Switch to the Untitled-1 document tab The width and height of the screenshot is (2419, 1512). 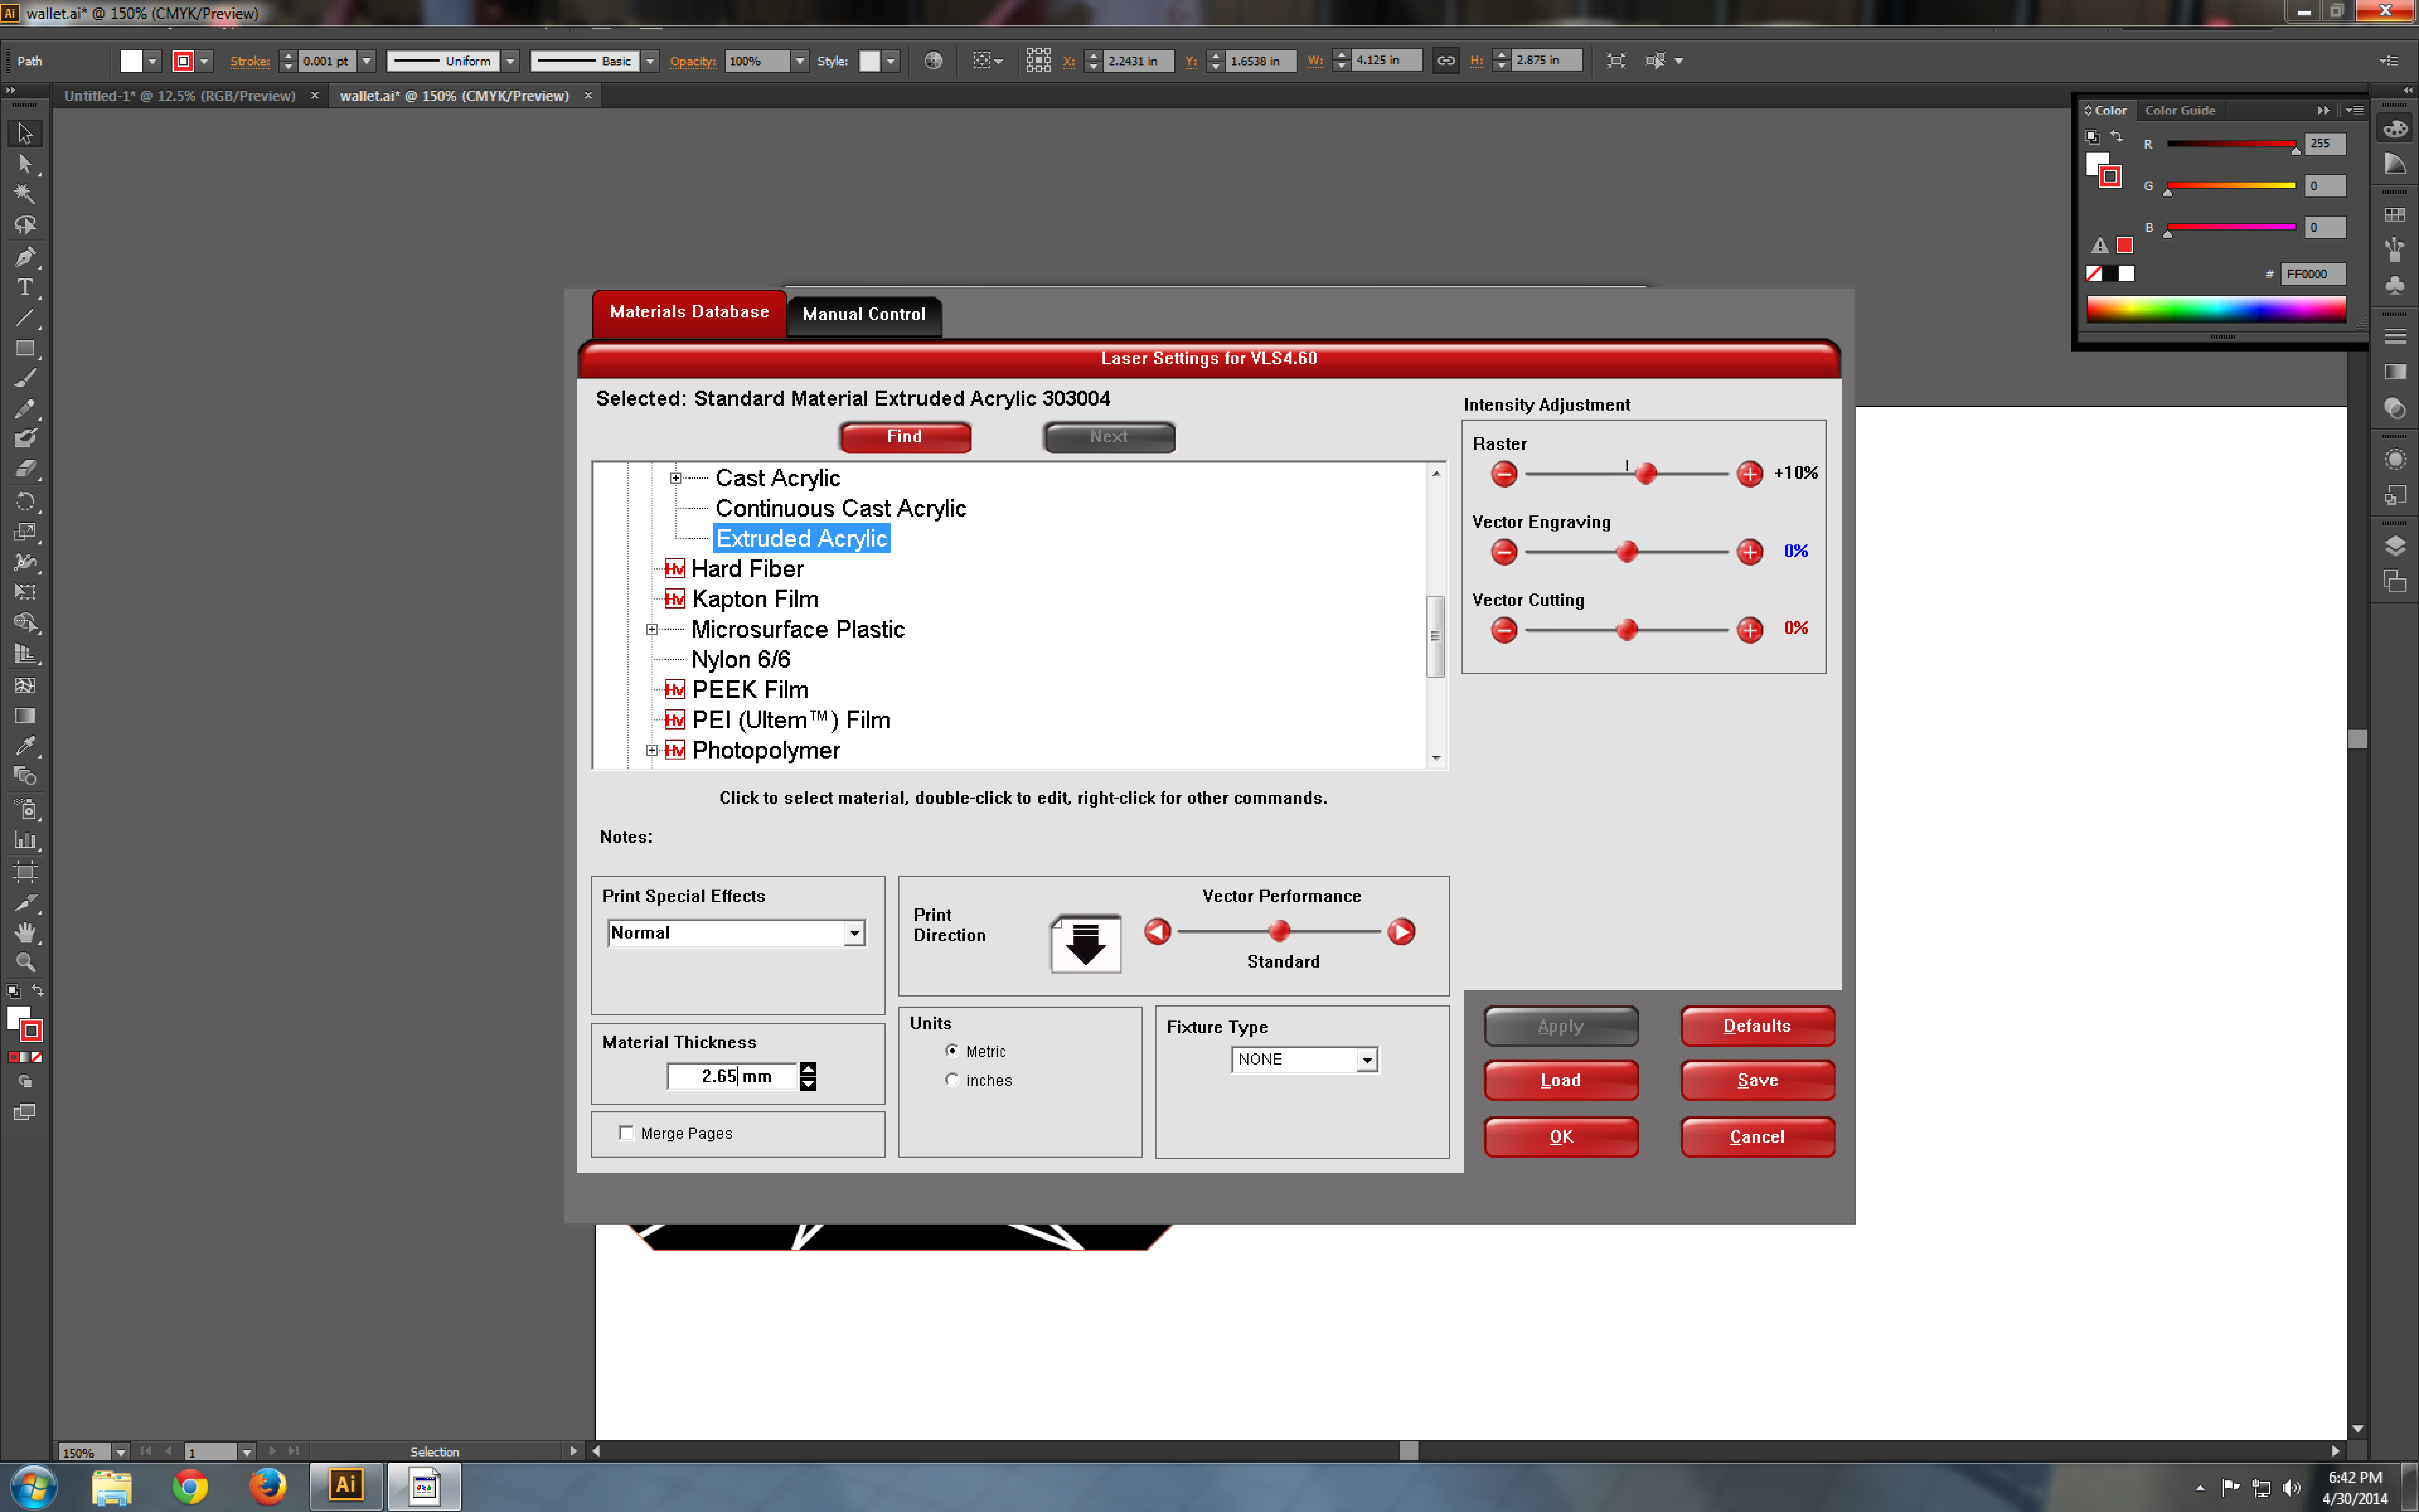tap(180, 96)
